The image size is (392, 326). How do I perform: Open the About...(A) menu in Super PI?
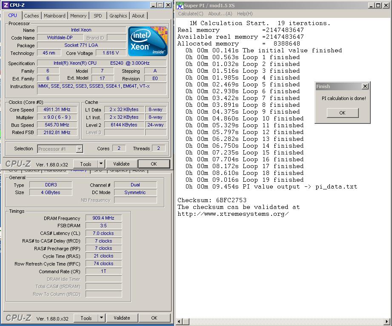tap(220, 14)
